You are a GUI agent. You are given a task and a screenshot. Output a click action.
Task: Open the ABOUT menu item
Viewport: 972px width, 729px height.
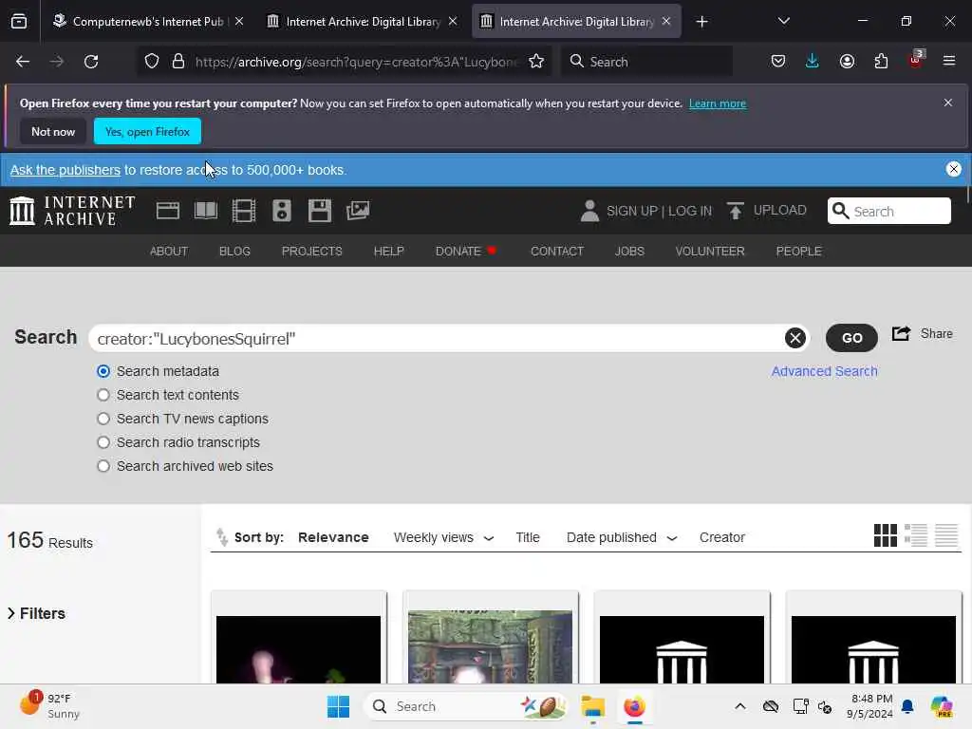pyautogui.click(x=169, y=251)
